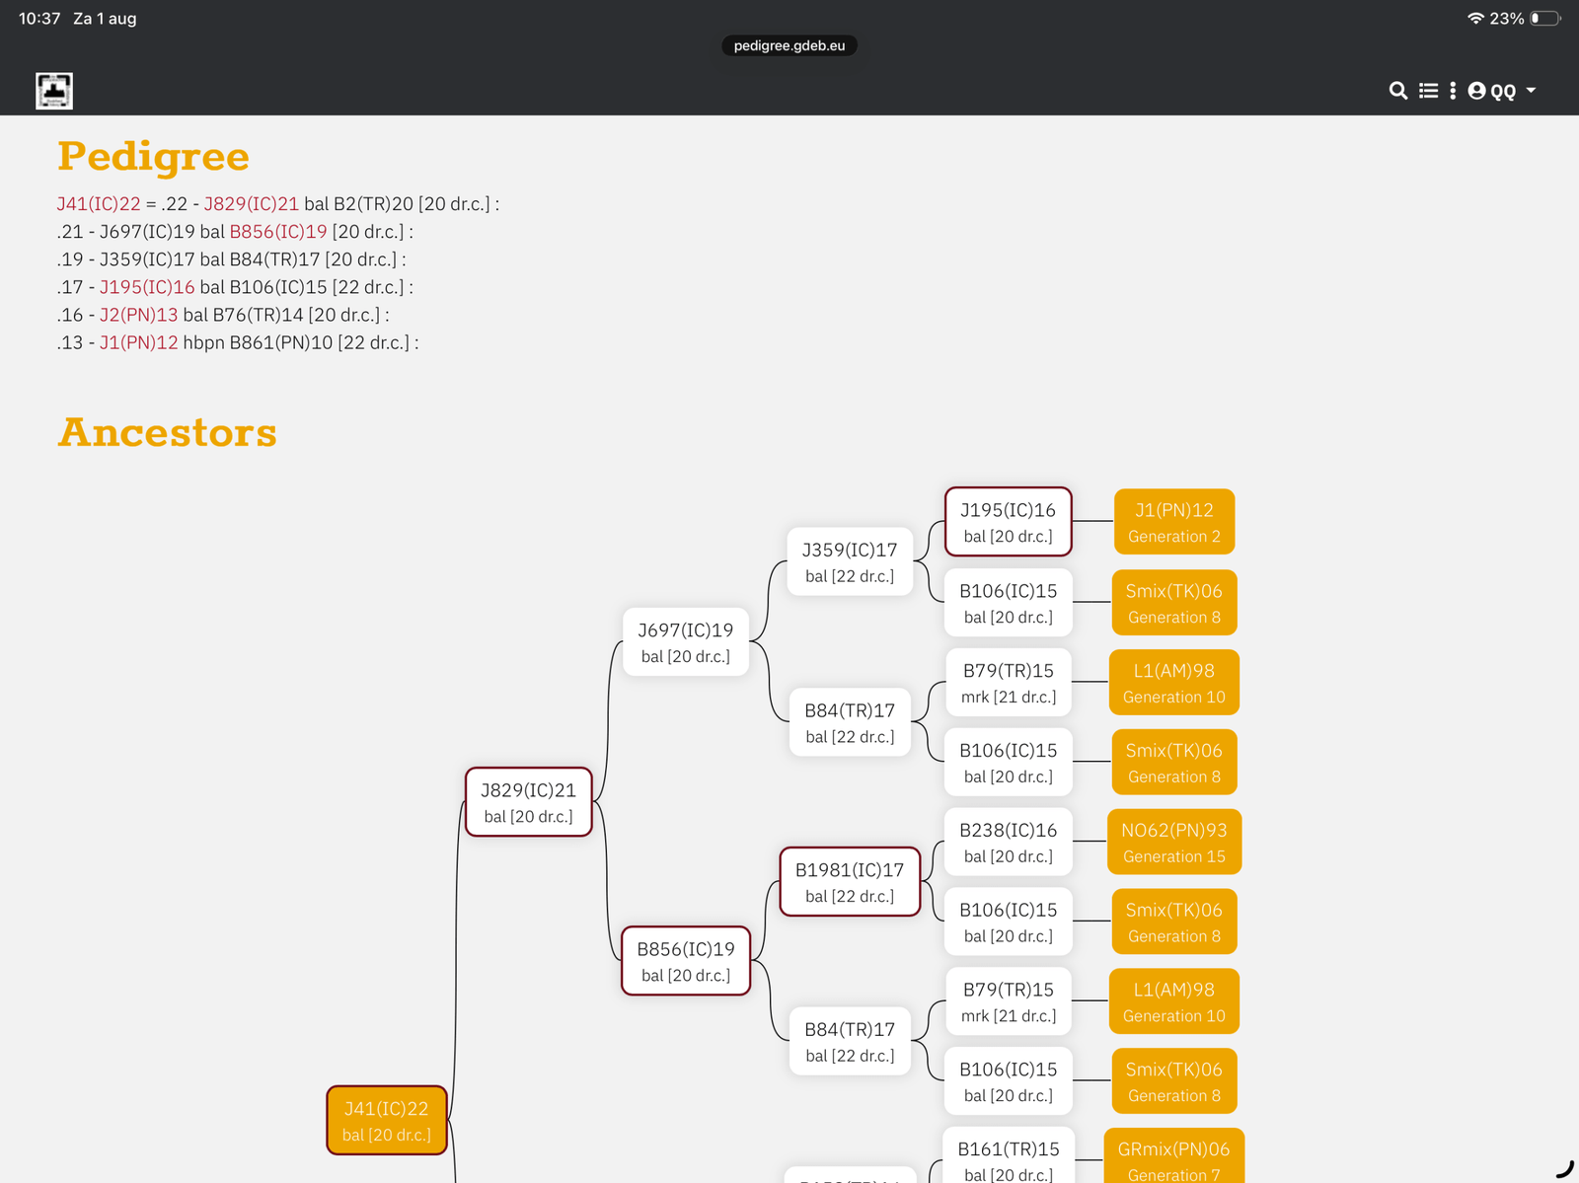Select the B1981(IC)17 ancestor node

[850, 882]
